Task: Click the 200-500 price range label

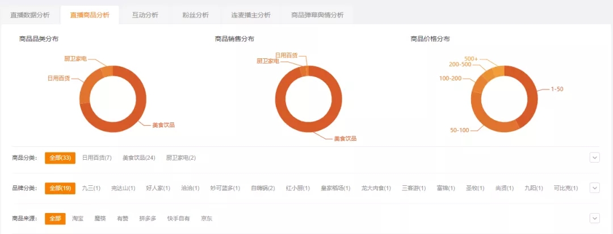Action: click(460, 65)
